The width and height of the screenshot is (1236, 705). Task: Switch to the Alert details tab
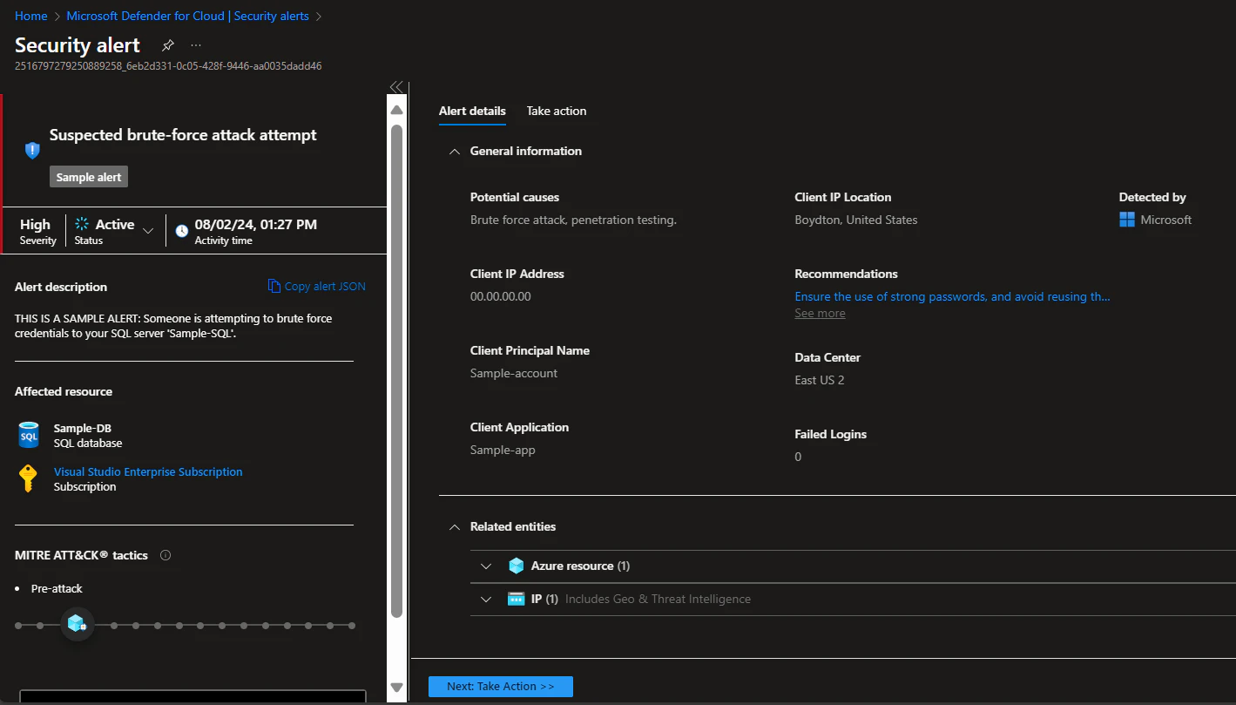(472, 111)
